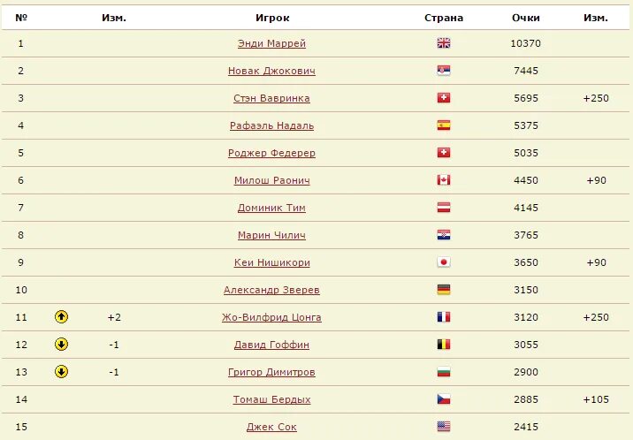The image size is (633, 440).
Task: Click the Serbian flag in Джокович's row
Action: pos(444,71)
